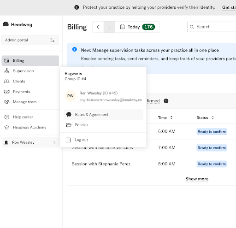Open the Stephanie Perez client link
Image resolution: width=236 pixels, height=228 pixels.
point(114,164)
